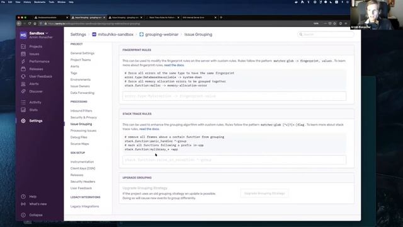This screenshot has width=403, height=227.
Task: Close the 500 Internal Server Error tab
Action: tap(215, 18)
